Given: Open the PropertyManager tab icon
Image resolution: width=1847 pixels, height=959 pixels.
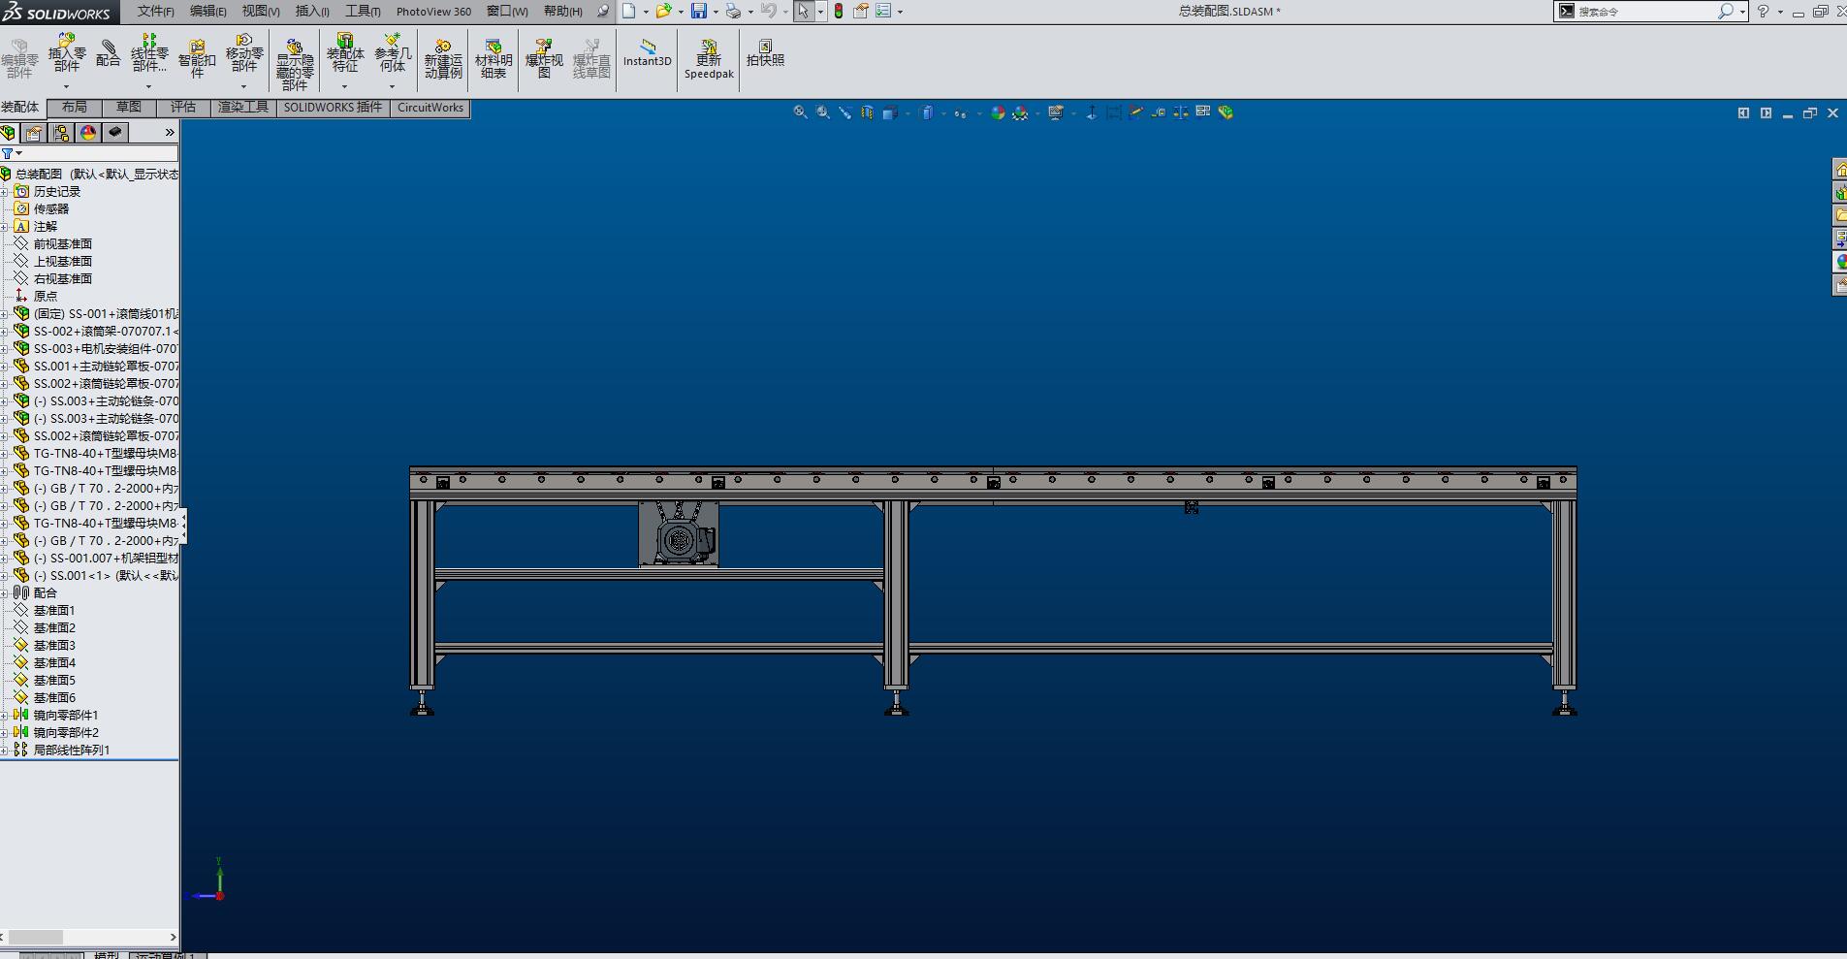Looking at the screenshot, I should 34,133.
